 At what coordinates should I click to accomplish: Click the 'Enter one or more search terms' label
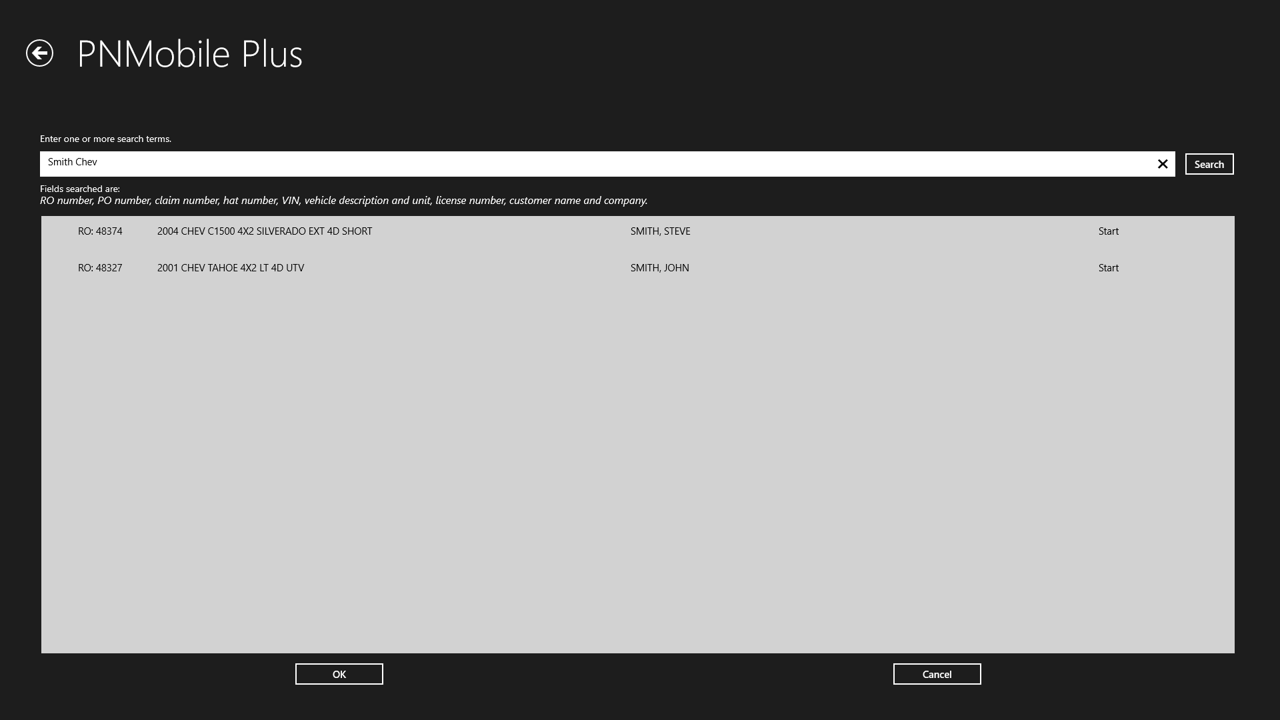[105, 139]
